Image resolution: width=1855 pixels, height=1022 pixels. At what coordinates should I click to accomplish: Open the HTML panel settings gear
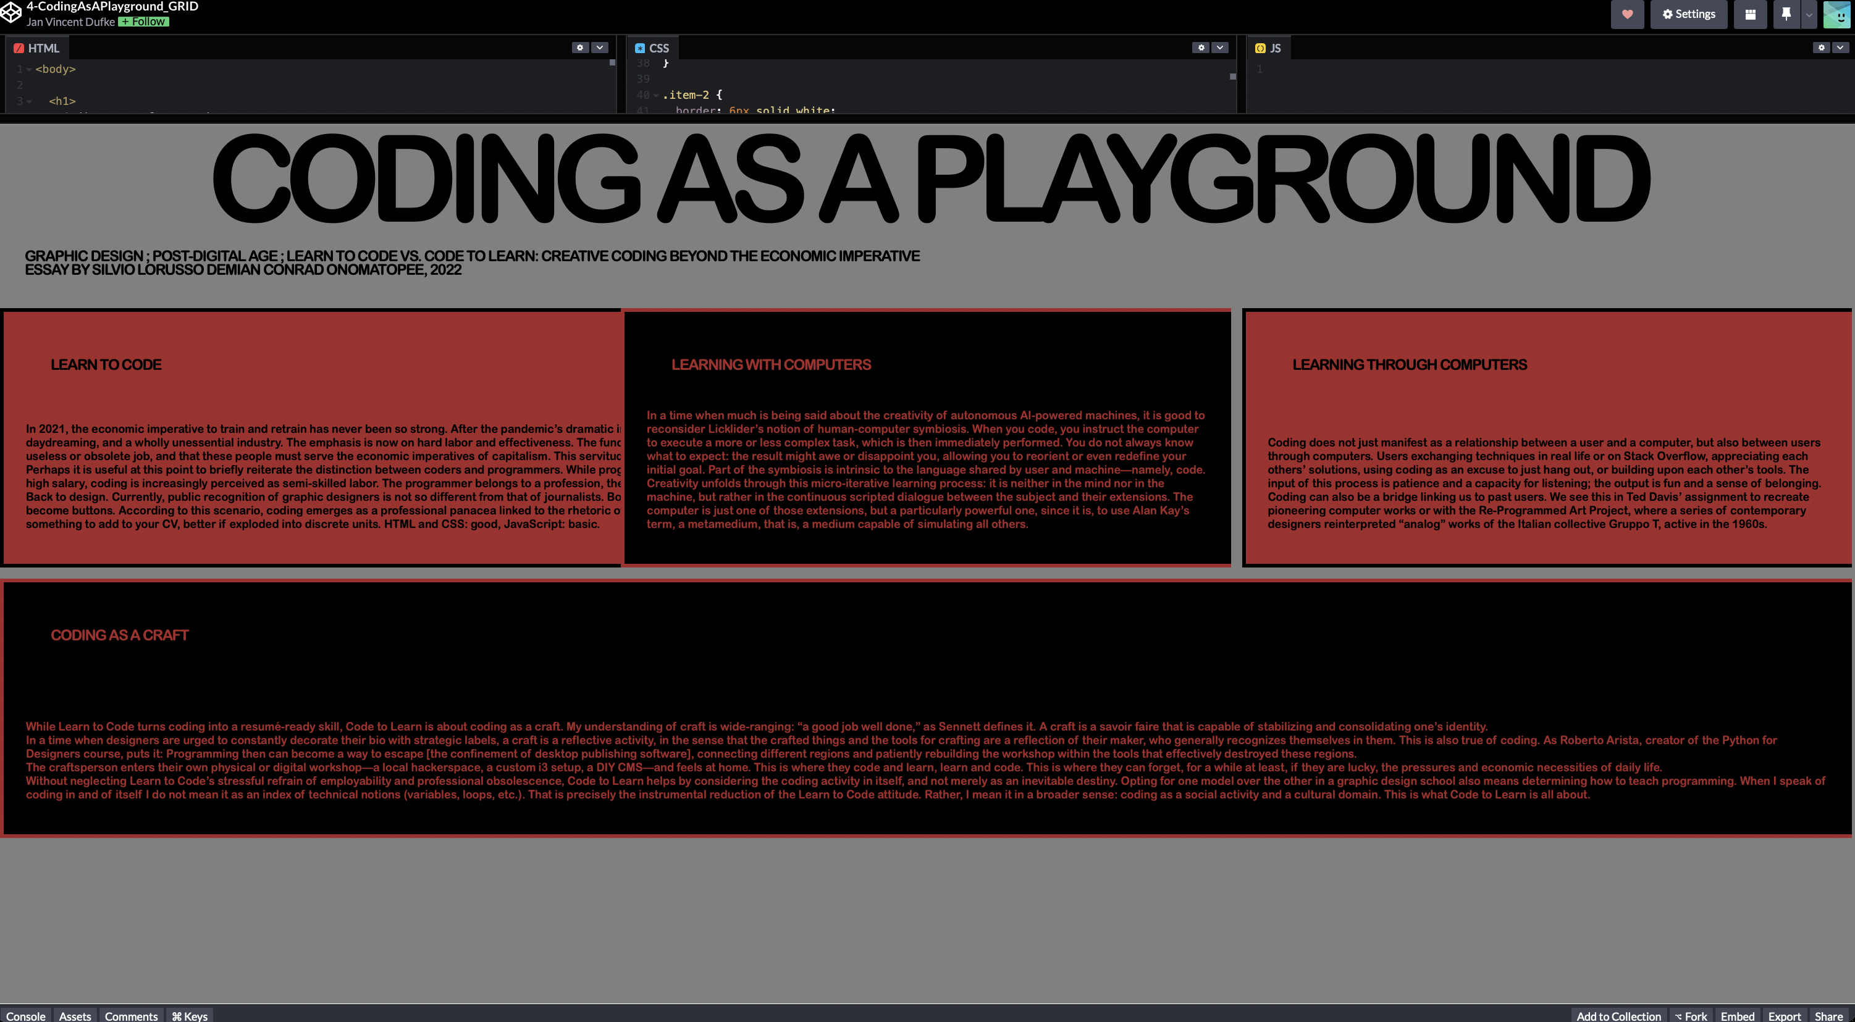point(581,48)
